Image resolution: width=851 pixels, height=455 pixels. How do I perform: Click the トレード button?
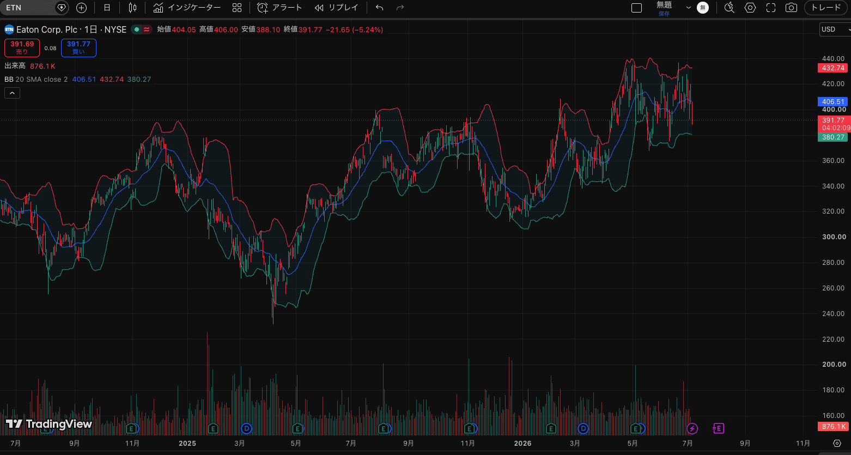826,8
